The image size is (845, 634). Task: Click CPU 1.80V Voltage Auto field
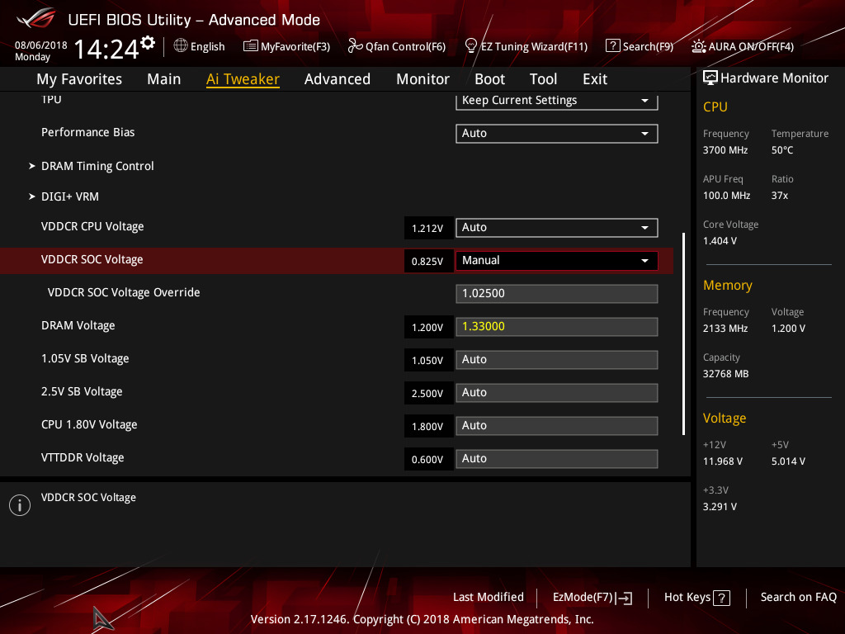557,426
